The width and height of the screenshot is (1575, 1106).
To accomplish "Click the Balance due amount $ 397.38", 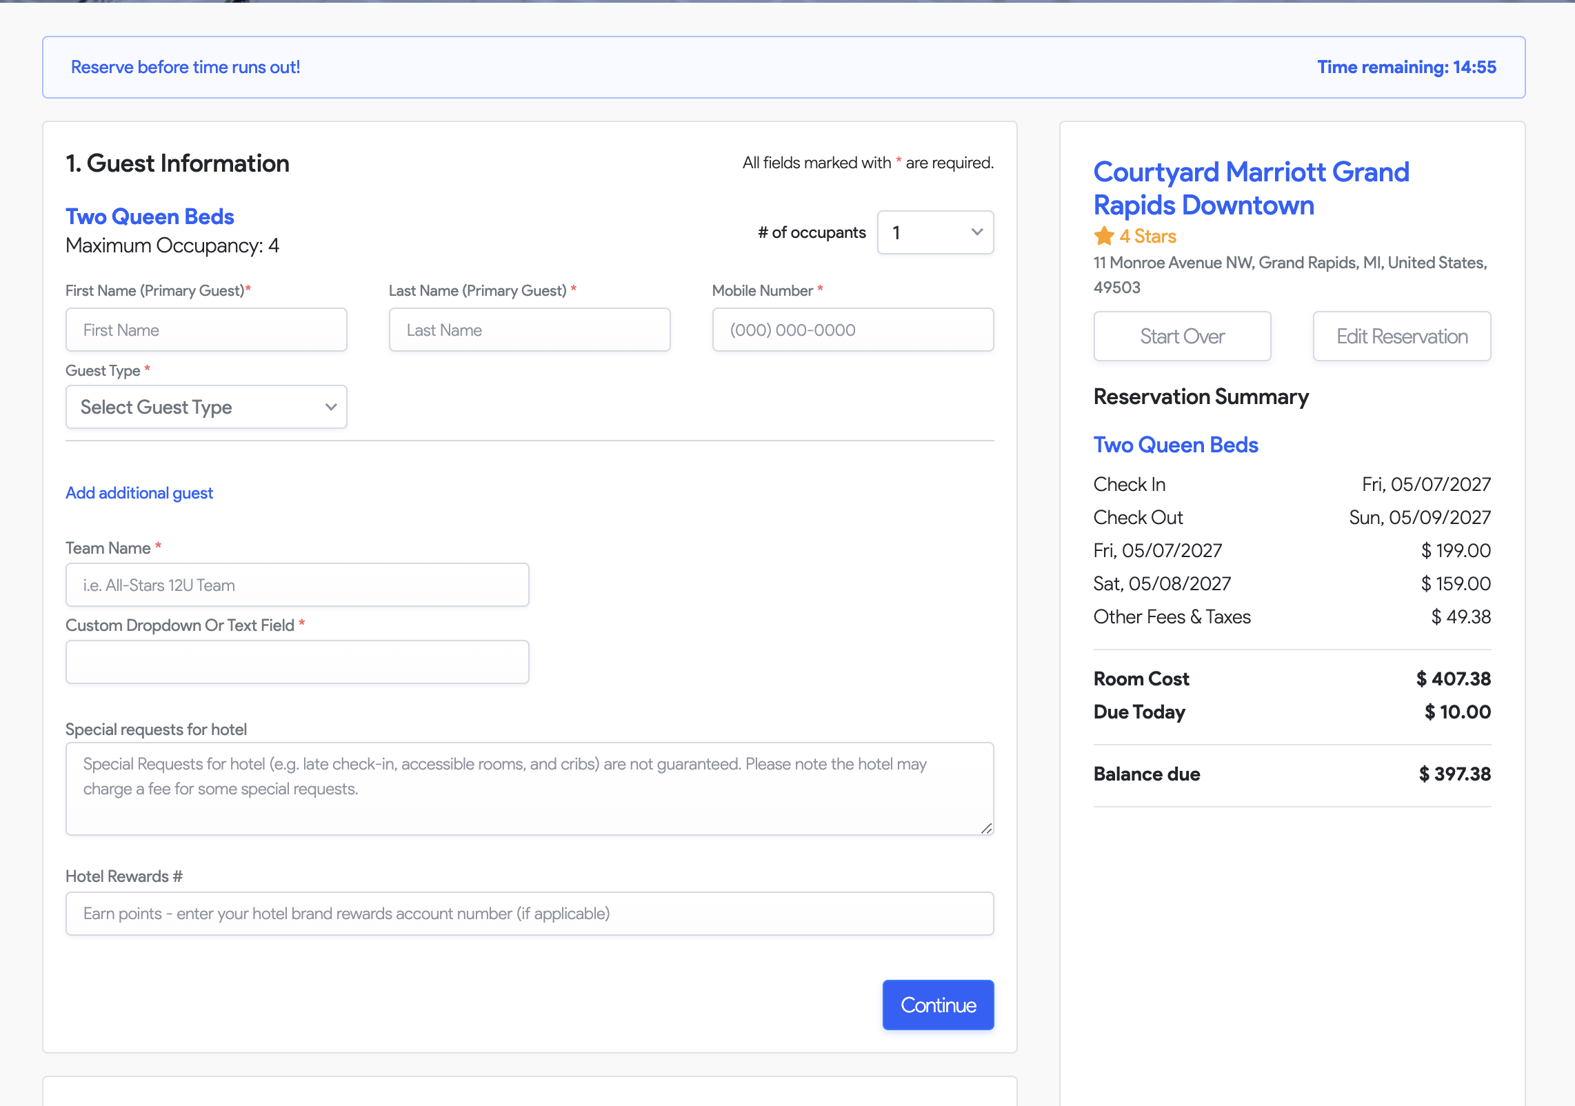I will click(x=1455, y=774).
